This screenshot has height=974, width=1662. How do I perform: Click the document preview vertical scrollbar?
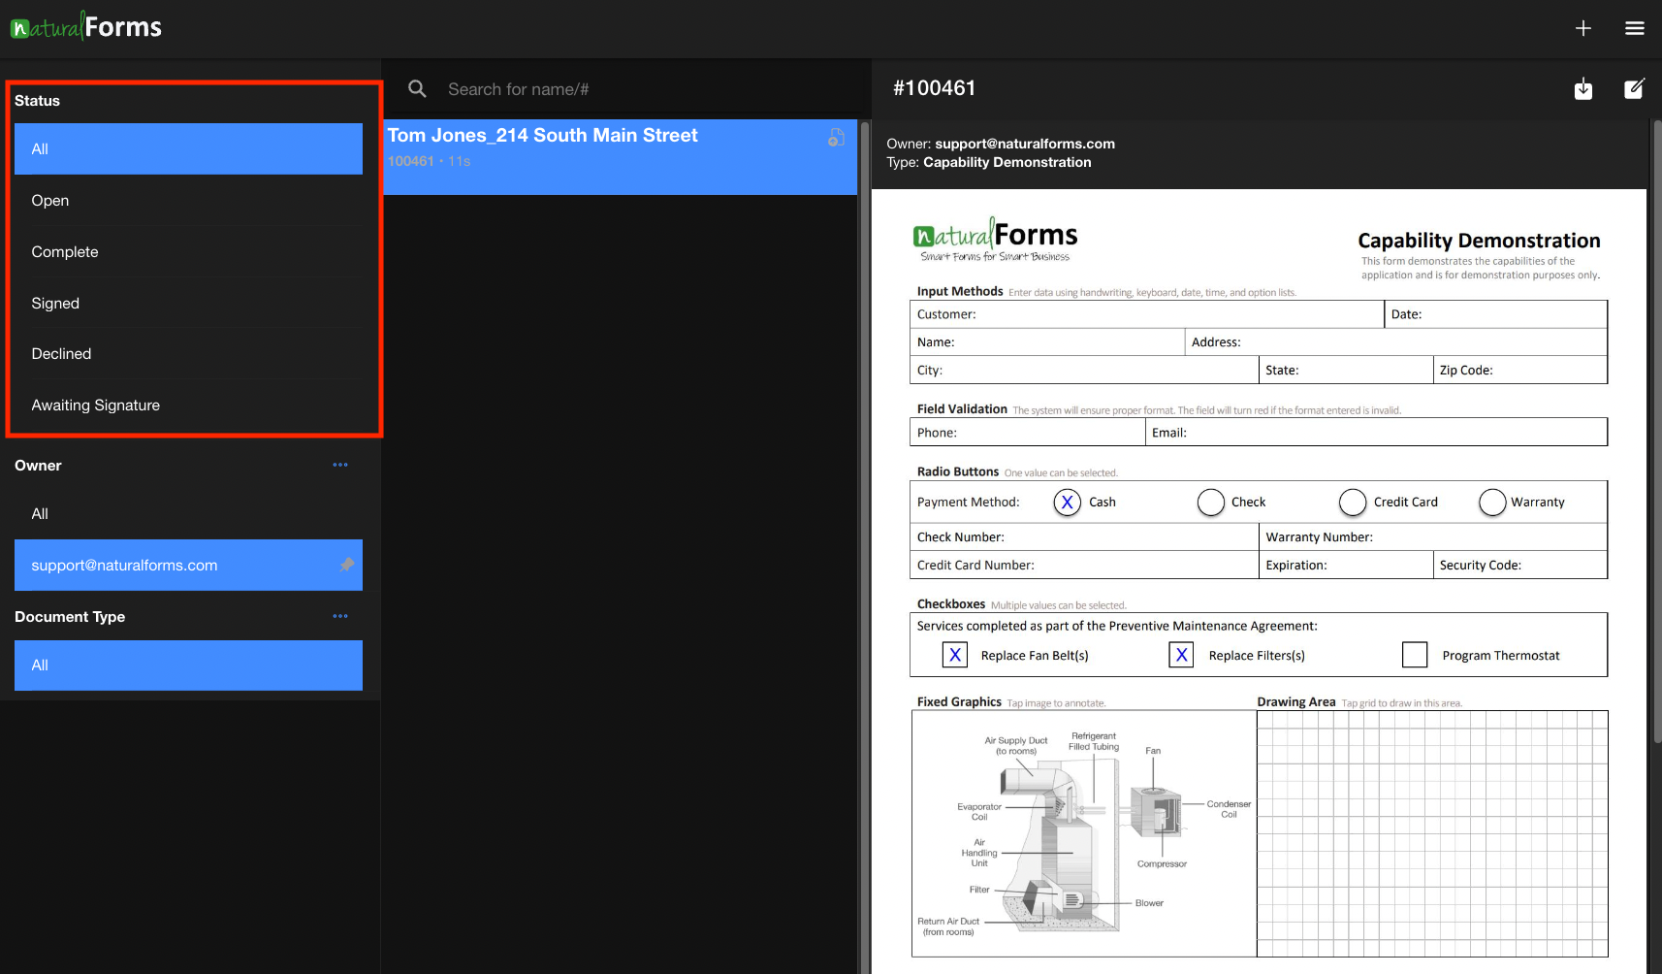(x=1656, y=432)
